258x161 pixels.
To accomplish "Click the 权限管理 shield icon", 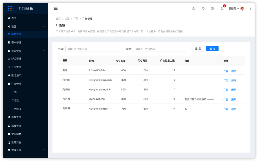I will pyautogui.click(x=9, y=51).
